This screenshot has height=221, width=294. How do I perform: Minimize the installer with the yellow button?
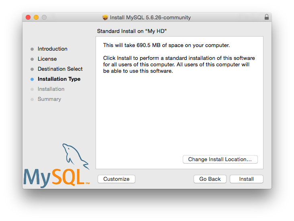(36, 17)
